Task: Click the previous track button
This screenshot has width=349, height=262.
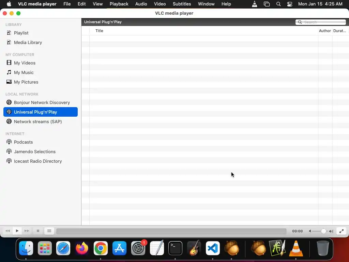Action: pyautogui.click(x=7, y=231)
